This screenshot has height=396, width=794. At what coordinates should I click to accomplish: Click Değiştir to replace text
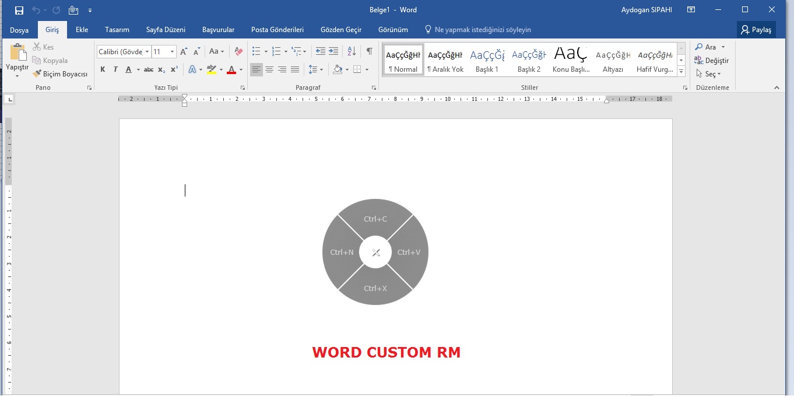711,61
